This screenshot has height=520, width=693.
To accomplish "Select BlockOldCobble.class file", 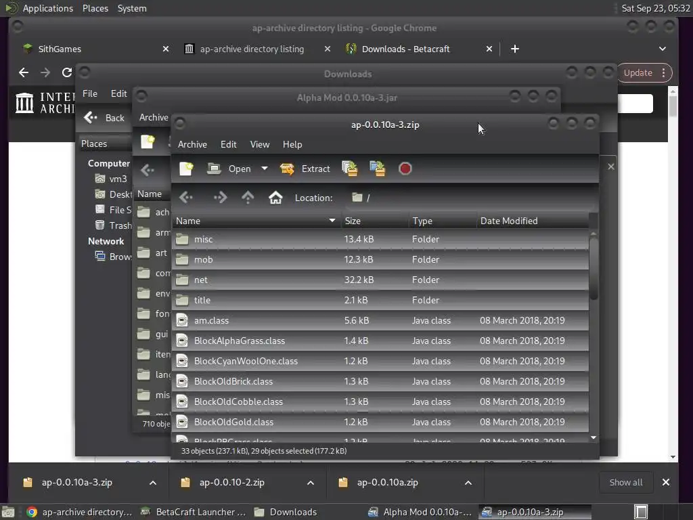I will point(380,402).
